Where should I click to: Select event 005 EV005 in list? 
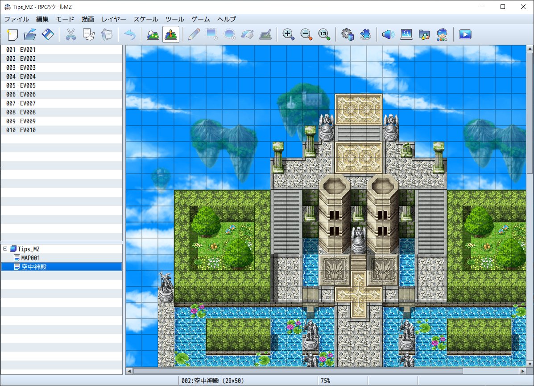click(x=61, y=85)
